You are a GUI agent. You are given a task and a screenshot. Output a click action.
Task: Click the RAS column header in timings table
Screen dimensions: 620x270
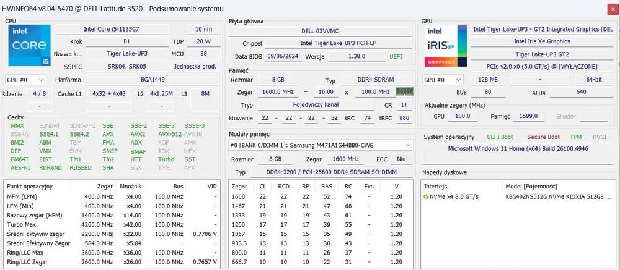(326, 187)
